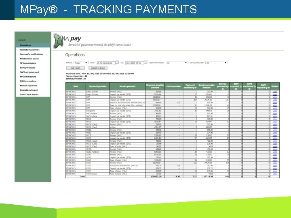Click the SAPI exported Q-ty column header
Image resolution: width=291 pixels, height=218 pixels.
[x=236, y=86]
